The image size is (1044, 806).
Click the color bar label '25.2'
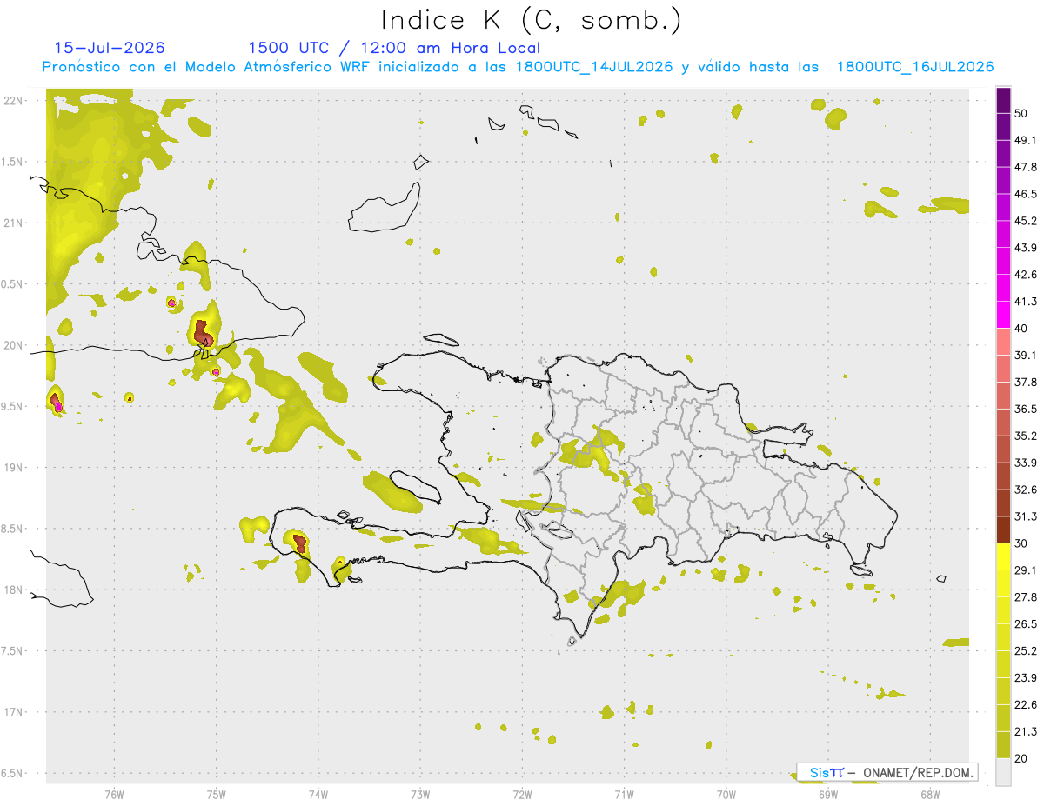[1026, 650]
